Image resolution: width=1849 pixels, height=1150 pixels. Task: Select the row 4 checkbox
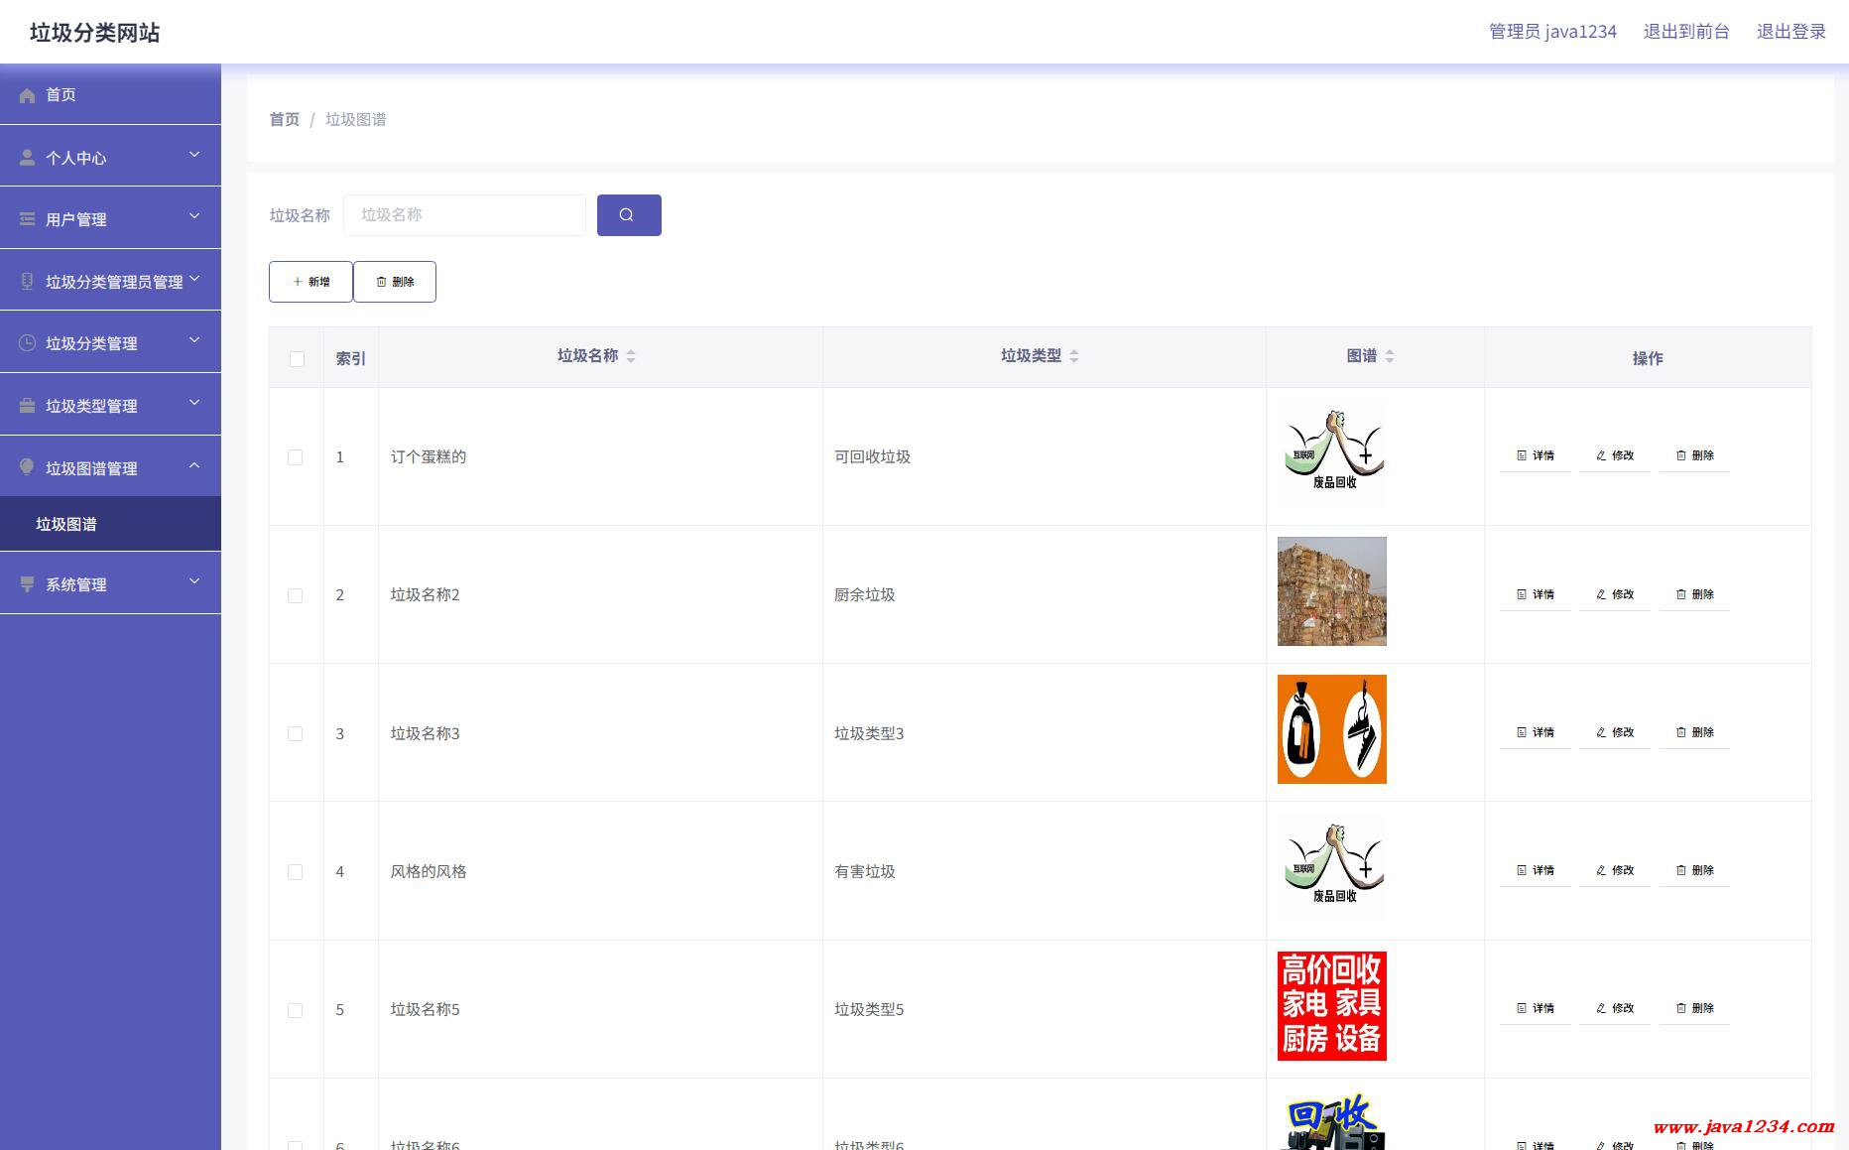click(x=296, y=871)
